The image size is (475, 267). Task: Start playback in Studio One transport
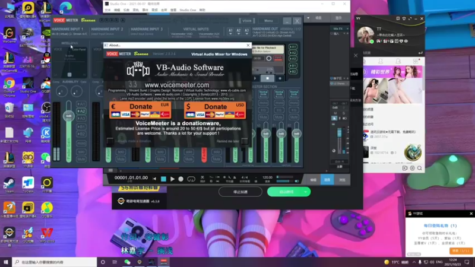tap(172, 179)
